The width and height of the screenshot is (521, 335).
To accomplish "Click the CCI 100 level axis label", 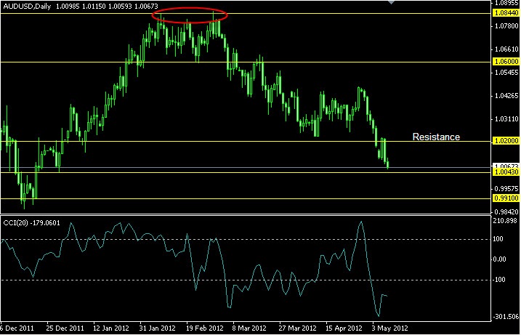I will [500, 239].
